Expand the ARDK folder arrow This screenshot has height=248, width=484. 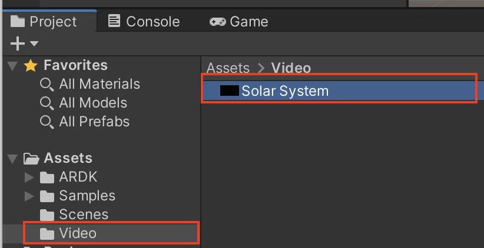[29, 177]
